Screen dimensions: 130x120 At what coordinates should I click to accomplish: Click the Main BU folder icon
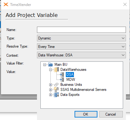click(50, 65)
